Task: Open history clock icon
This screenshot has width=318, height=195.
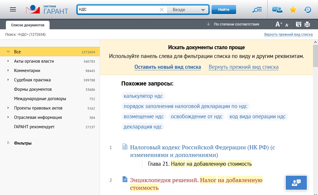Action: tap(307, 10)
